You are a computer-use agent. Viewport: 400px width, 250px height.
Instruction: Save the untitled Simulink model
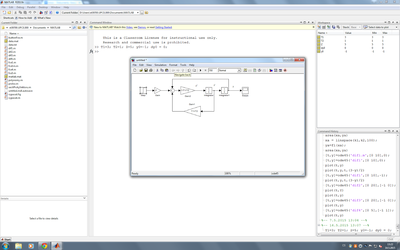(x=146, y=70)
